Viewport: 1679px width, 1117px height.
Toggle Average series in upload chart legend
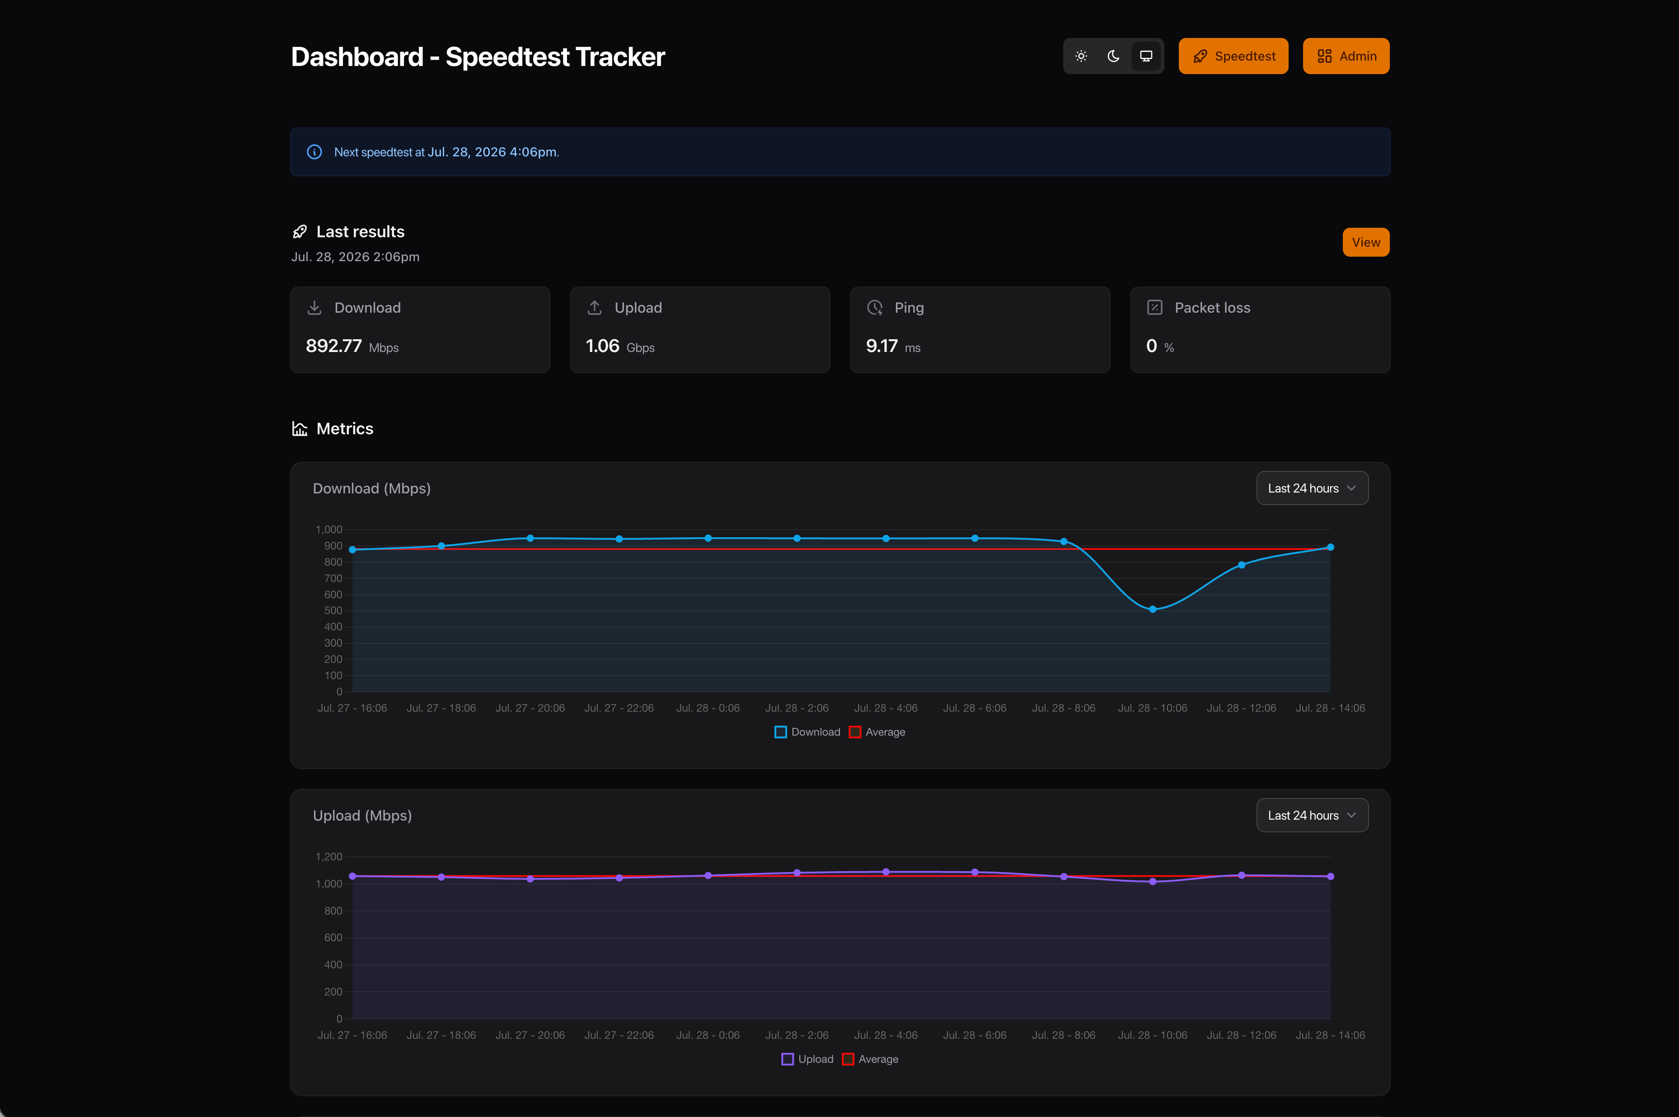click(870, 1059)
